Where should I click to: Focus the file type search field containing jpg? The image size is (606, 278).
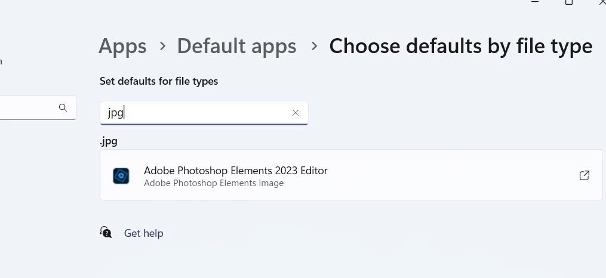click(204, 113)
